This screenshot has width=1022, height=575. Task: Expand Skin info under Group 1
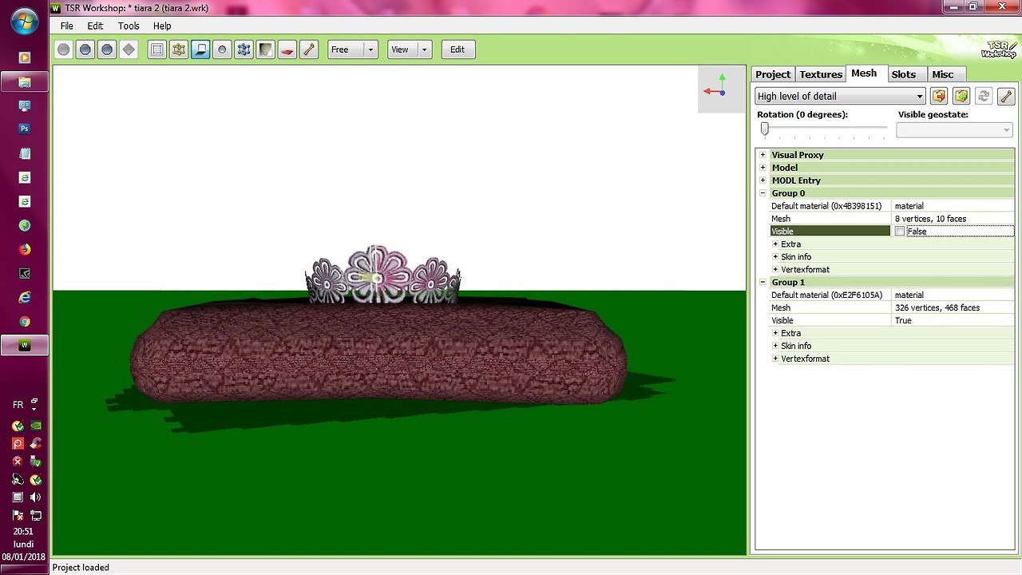pyautogui.click(x=775, y=346)
